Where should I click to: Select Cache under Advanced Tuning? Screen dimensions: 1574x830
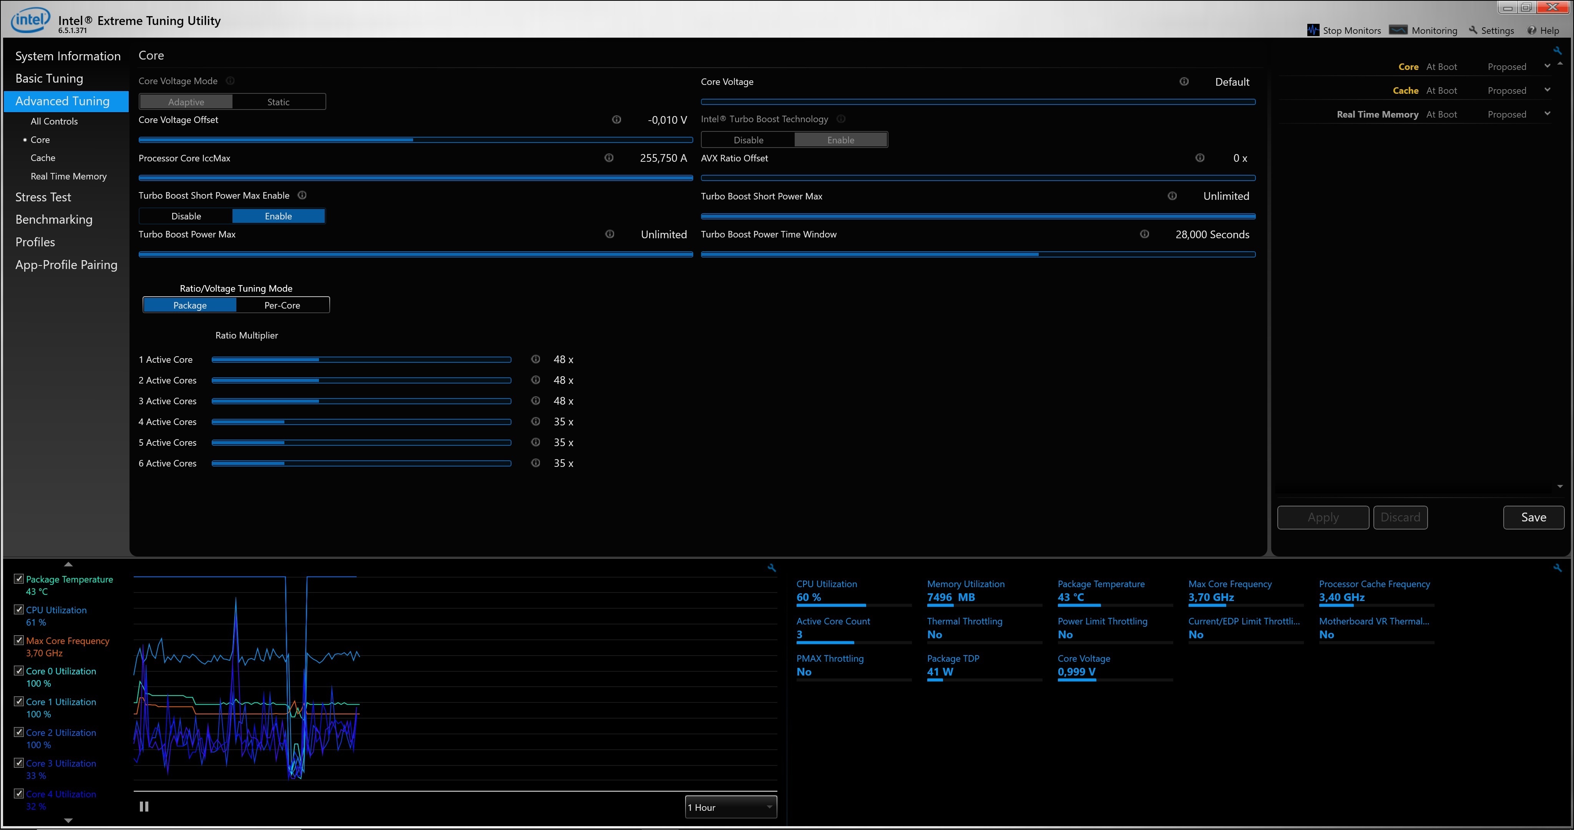[43, 158]
